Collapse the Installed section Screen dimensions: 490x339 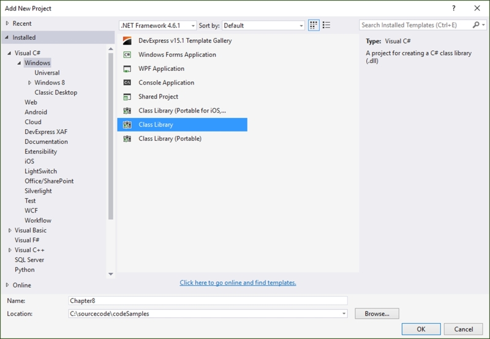point(7,37)
